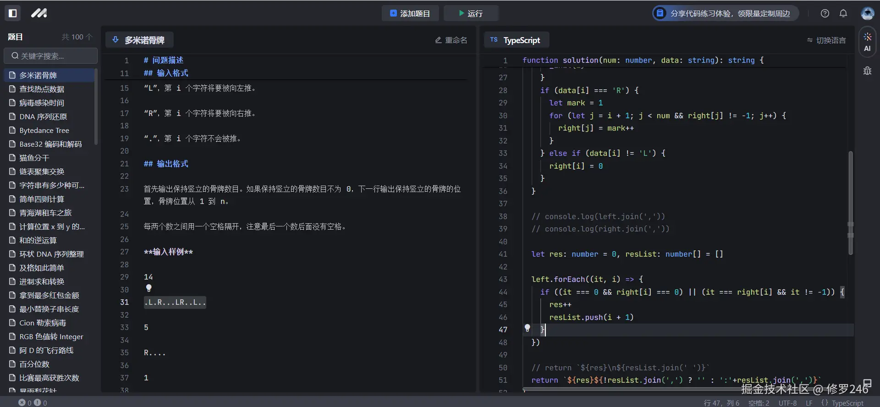The height and width of the screenshot is (407, 880).
Task: Click the code editor vertical scrollbar
Action: (850, 202)
